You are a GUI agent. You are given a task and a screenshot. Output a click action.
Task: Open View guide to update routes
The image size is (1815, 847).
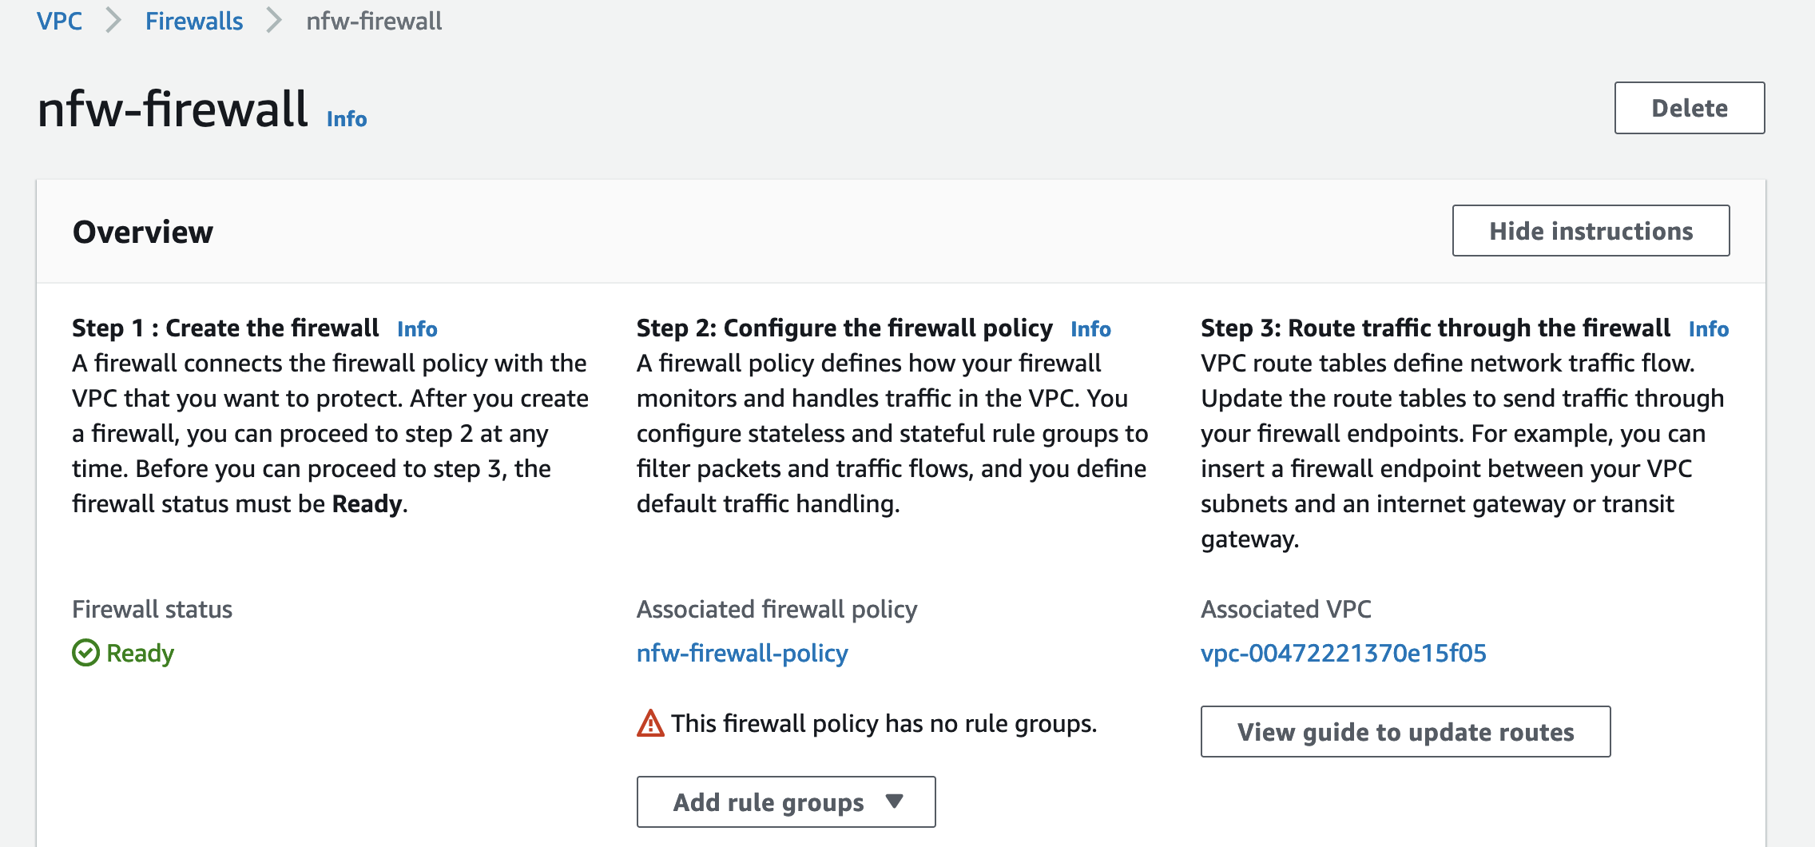1404,731
